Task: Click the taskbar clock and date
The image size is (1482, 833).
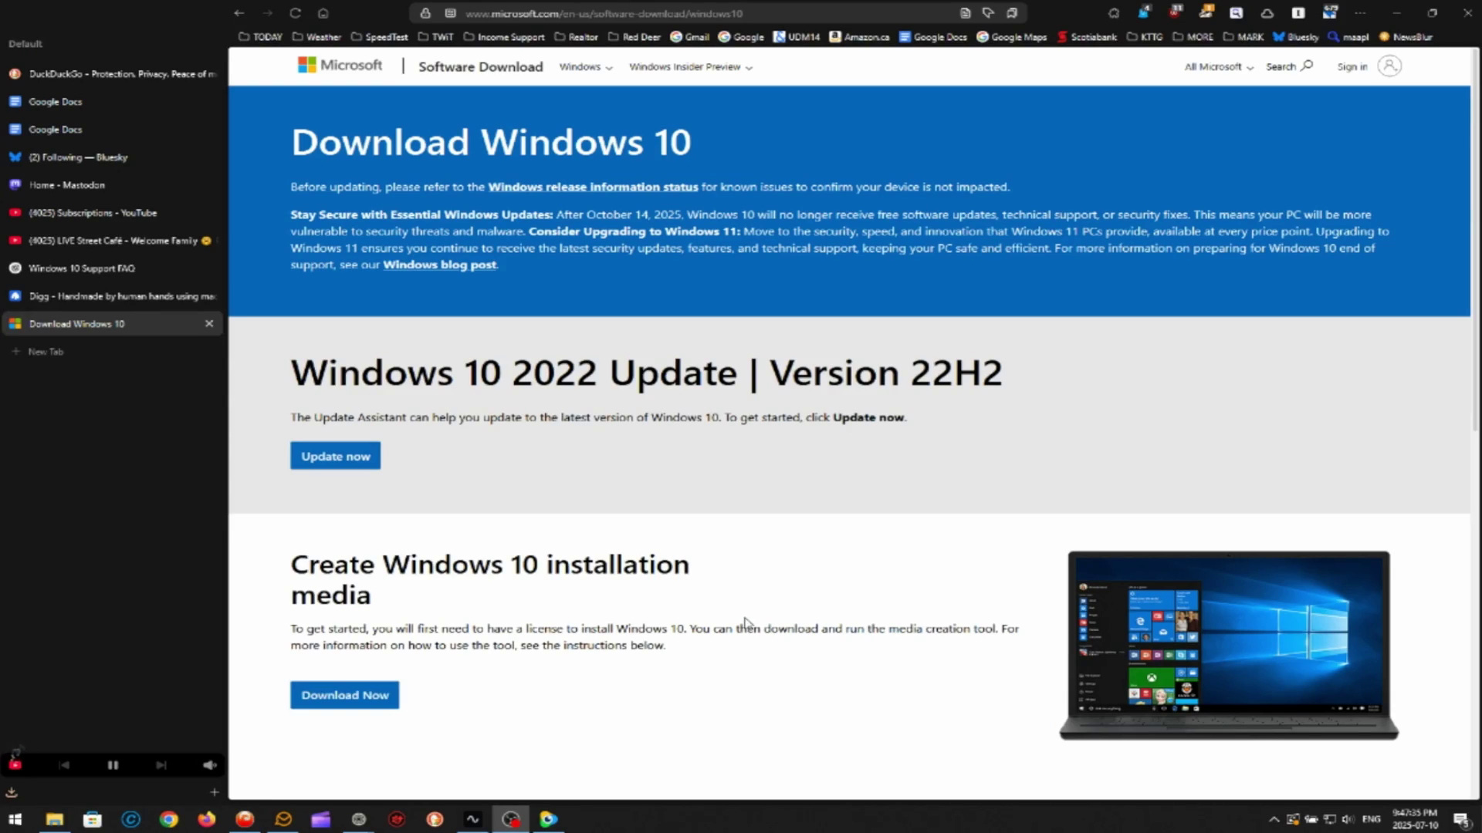Action: (1415, 819)
